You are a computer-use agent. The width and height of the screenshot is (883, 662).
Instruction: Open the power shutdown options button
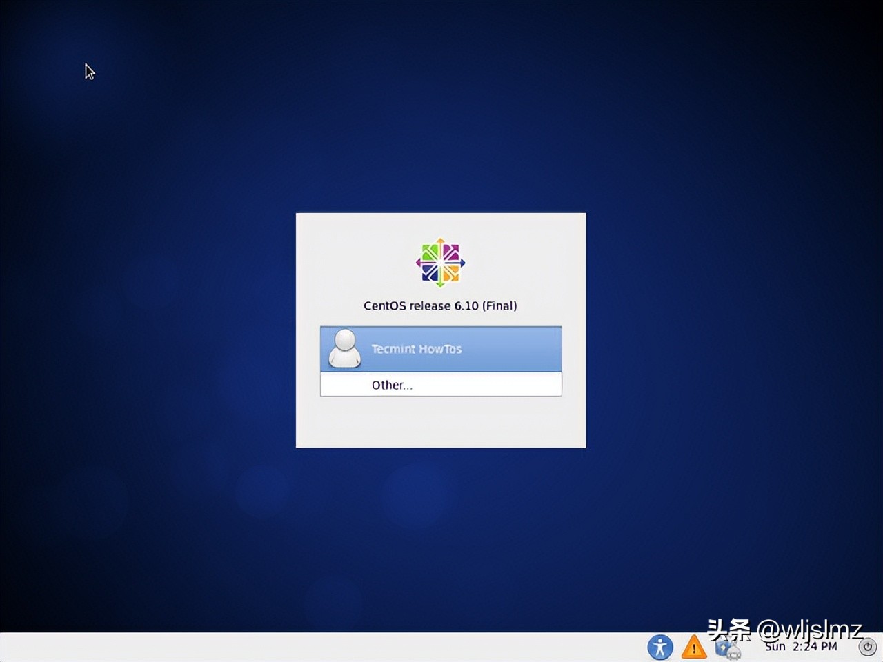(867, 647)
